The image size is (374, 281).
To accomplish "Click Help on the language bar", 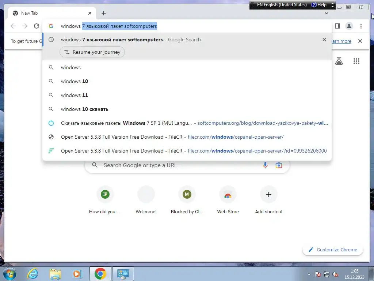I will coord(319,5).
